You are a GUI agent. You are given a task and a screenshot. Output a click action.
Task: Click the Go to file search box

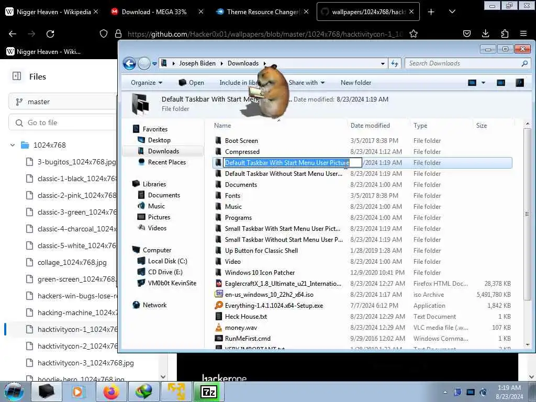[63, 122]
